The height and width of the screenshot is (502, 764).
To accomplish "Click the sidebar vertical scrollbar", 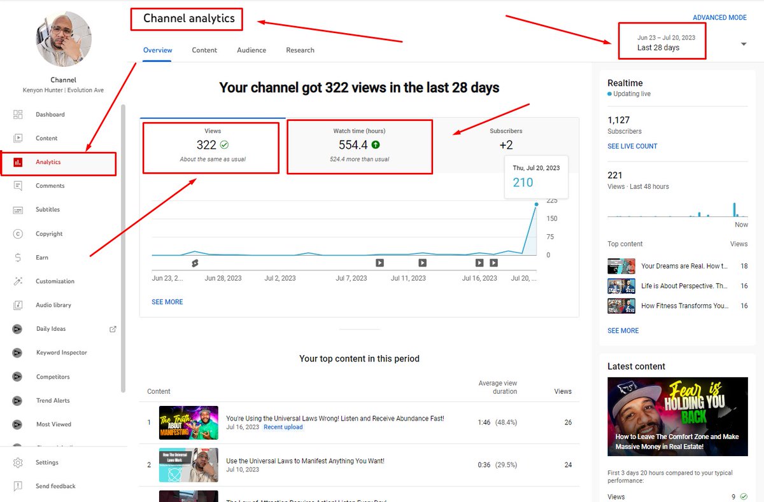I will point(124,248).
